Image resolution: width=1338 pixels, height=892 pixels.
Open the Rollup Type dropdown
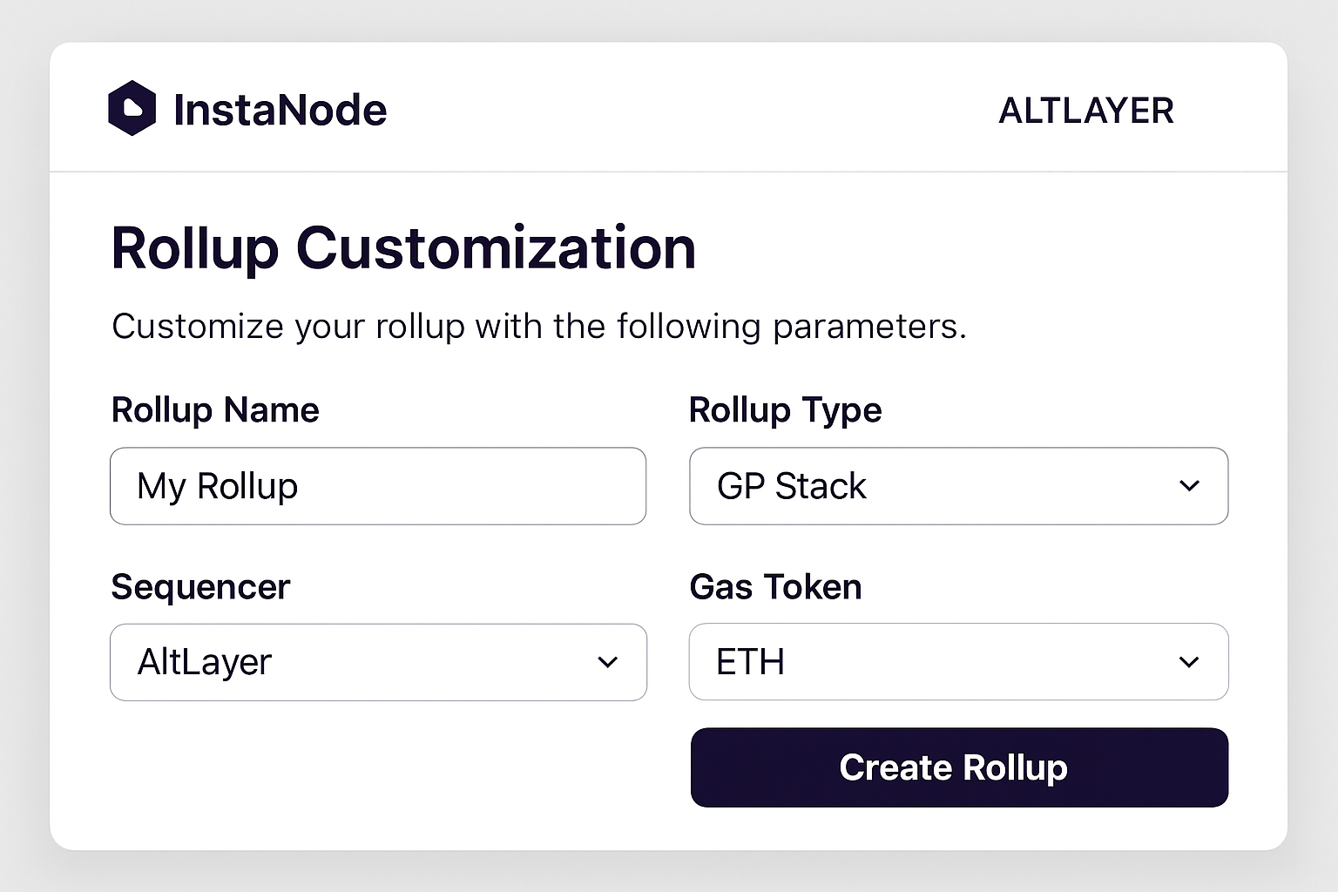click(958, 486)
